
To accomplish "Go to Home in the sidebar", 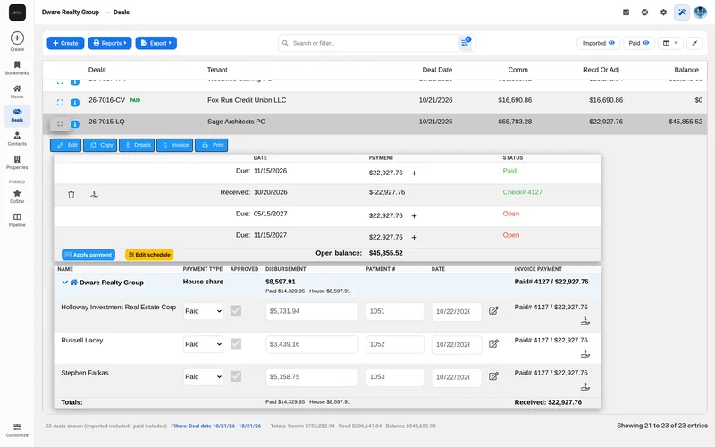I will click(x=17, y=91).
